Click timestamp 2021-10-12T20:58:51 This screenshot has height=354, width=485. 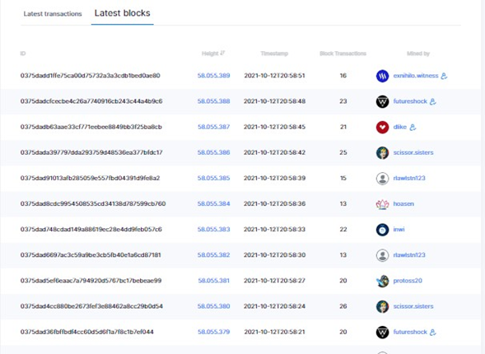click(x=275, y=76)
